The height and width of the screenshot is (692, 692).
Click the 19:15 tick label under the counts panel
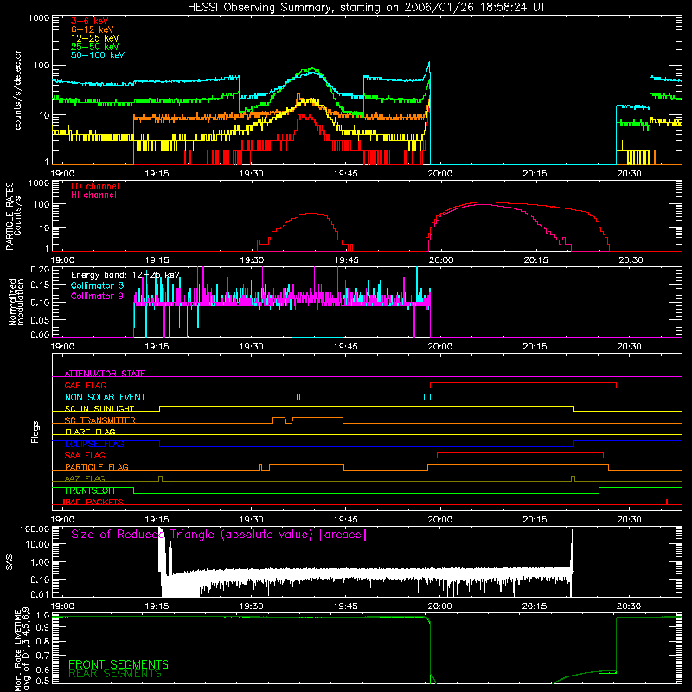coord(157,174)
